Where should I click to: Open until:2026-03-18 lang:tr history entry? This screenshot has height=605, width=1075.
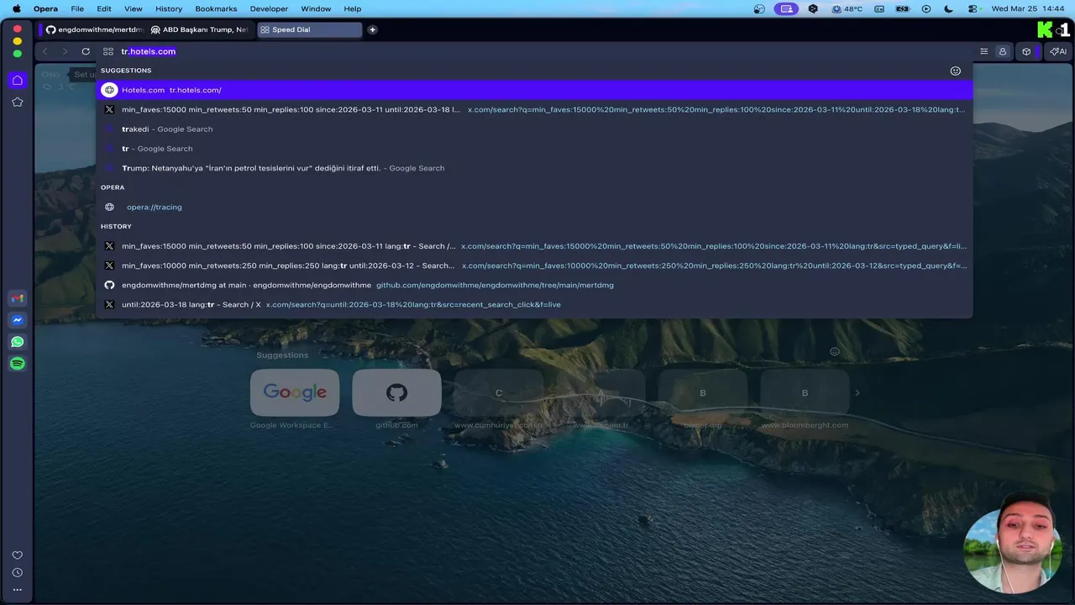(x=534, y=304)
